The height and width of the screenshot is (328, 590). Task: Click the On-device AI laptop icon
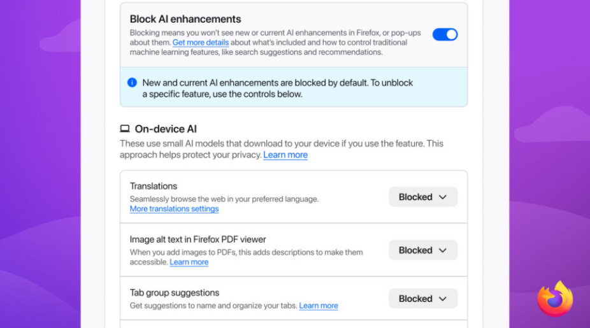pos(125,129)
